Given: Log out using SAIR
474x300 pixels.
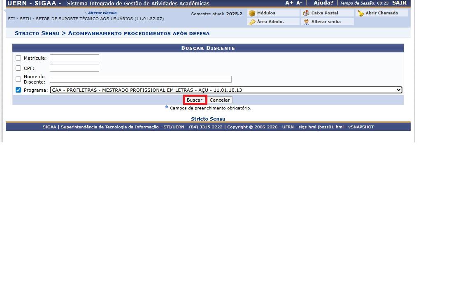Looking at the screenshot, I should [399, 3].
